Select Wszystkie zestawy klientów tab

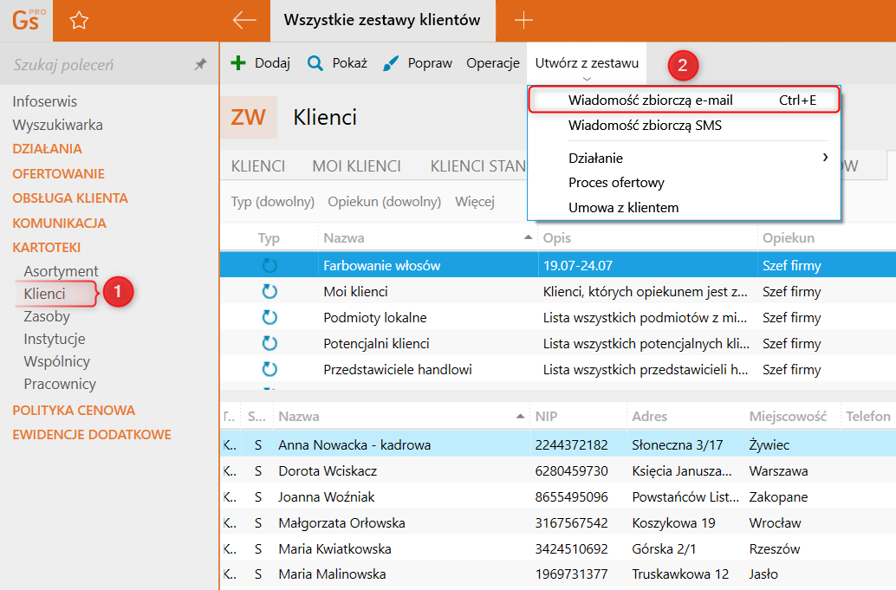pyautogui.click(x=382, y=21)
